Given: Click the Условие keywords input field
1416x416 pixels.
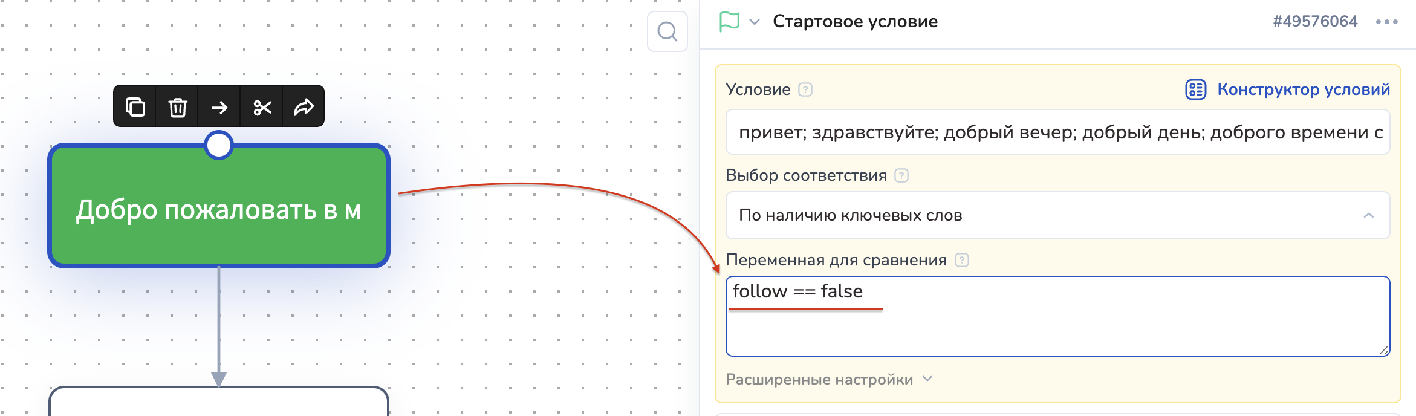Looking at the screenshot, I should [x=1057, y=132].
